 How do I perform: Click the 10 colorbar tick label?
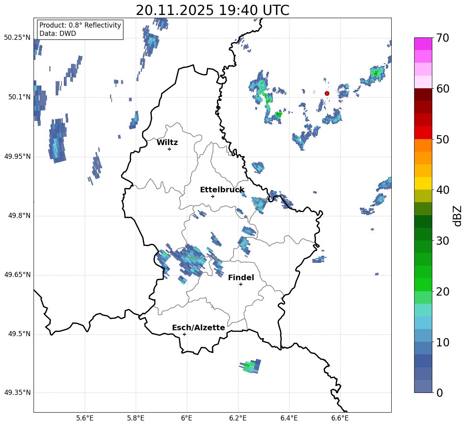[x=442, y=342]
